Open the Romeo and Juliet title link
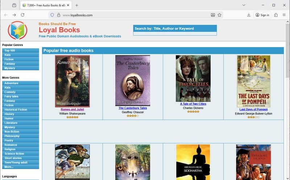Viewport: 290px width, 180px height. point(72,109)
